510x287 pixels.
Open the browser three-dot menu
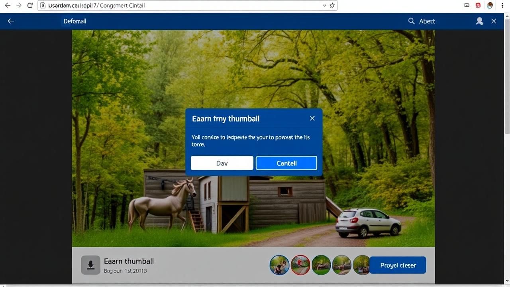coord(503,6)
